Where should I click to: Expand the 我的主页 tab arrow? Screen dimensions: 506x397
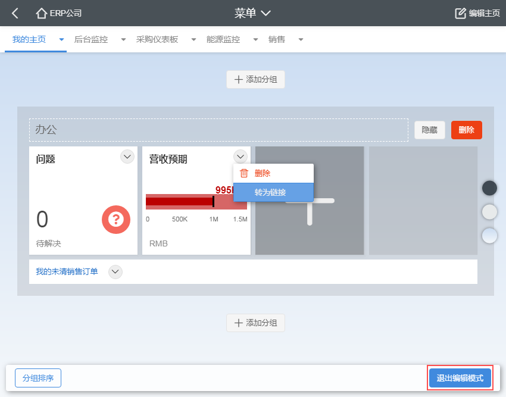pyautogui.click(x=61, y=40)
